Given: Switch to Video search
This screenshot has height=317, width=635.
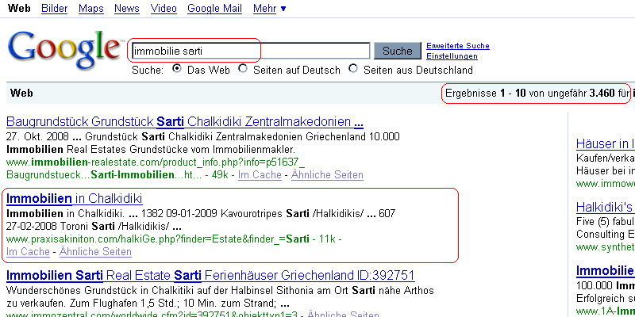Looking at the screenshot, I should coord(163,8).
